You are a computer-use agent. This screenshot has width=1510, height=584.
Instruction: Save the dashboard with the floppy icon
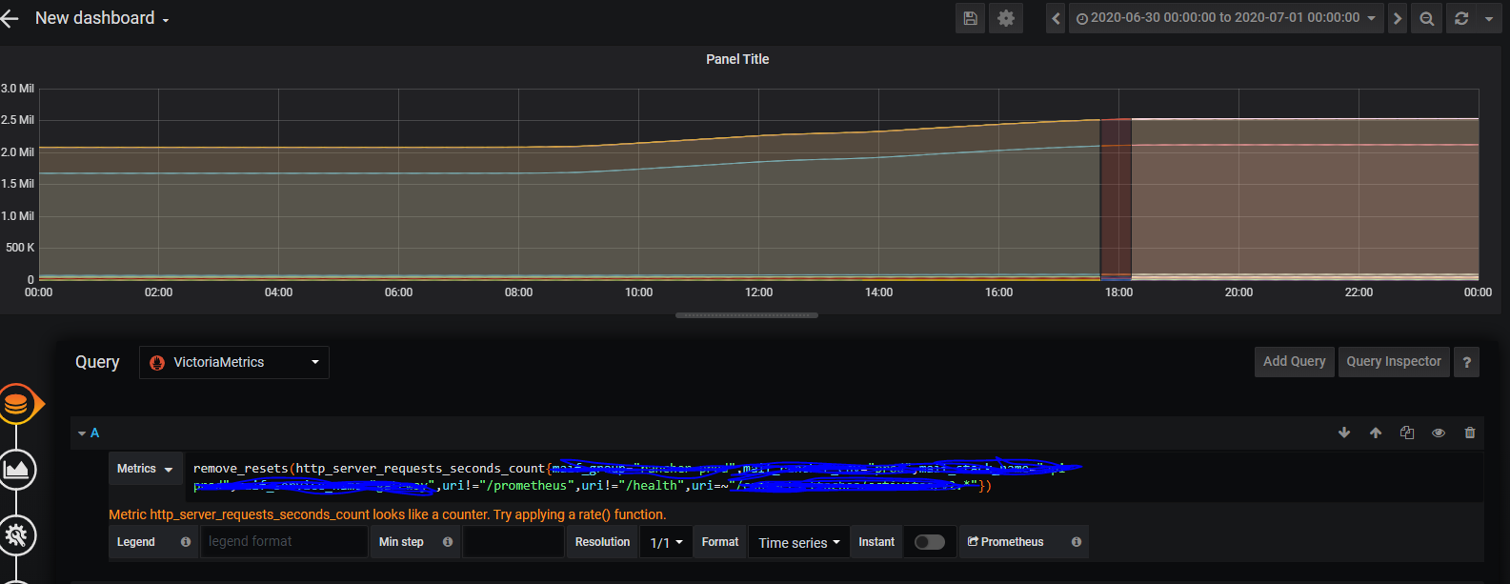click(x=970, y=18)
